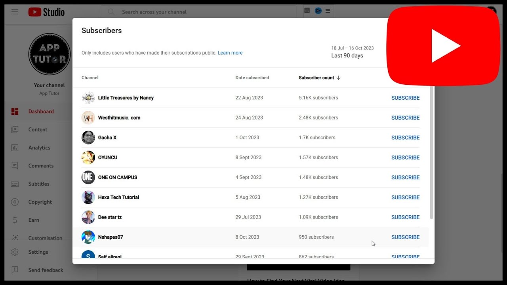This screenshot has width=507, height=285.
Task: Open ONE ON CAMPUS channel avatar
Action: (x=88, y=177)
